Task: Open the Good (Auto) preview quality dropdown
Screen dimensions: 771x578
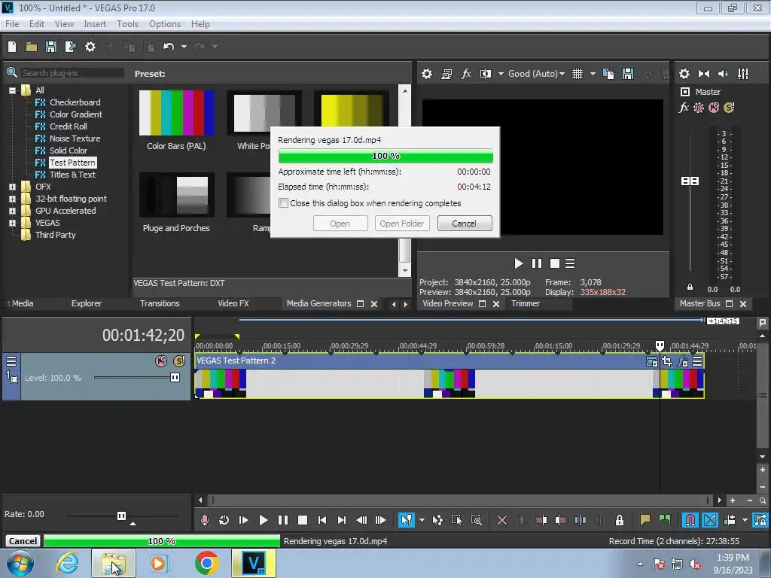Action: point(536,74)
